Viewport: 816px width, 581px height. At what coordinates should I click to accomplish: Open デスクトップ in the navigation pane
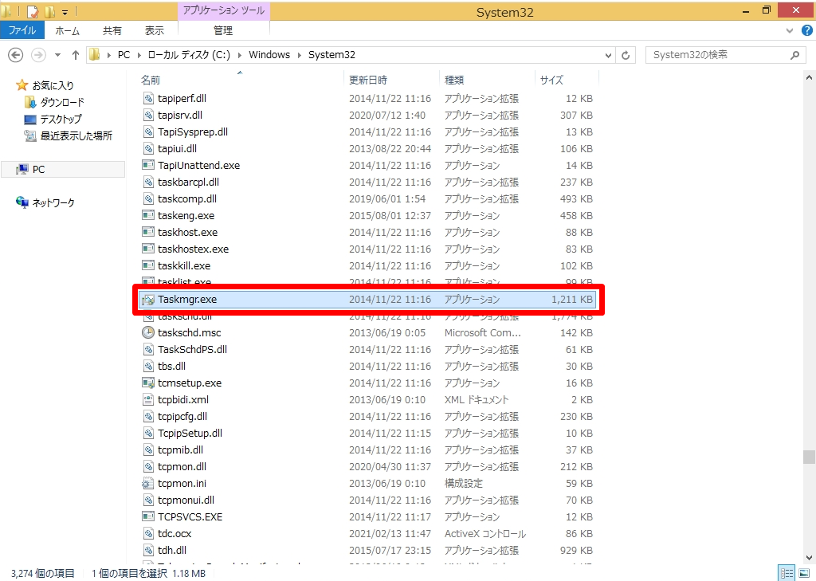coord(61,119)
